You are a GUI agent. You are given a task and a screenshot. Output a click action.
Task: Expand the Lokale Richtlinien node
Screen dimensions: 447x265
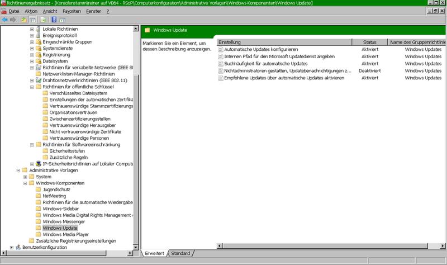coord(32,29)
